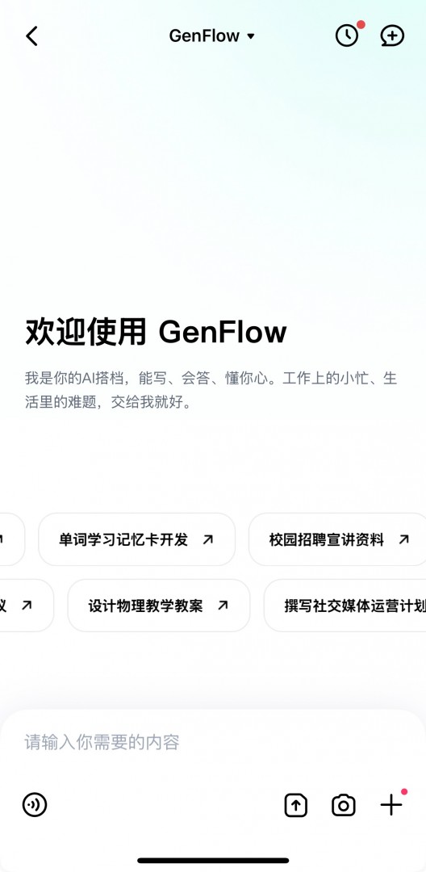The height and width of the screenshot is (872, 426).
Task: Expand more options with the plus icon
Action: [x=391, y=805]
